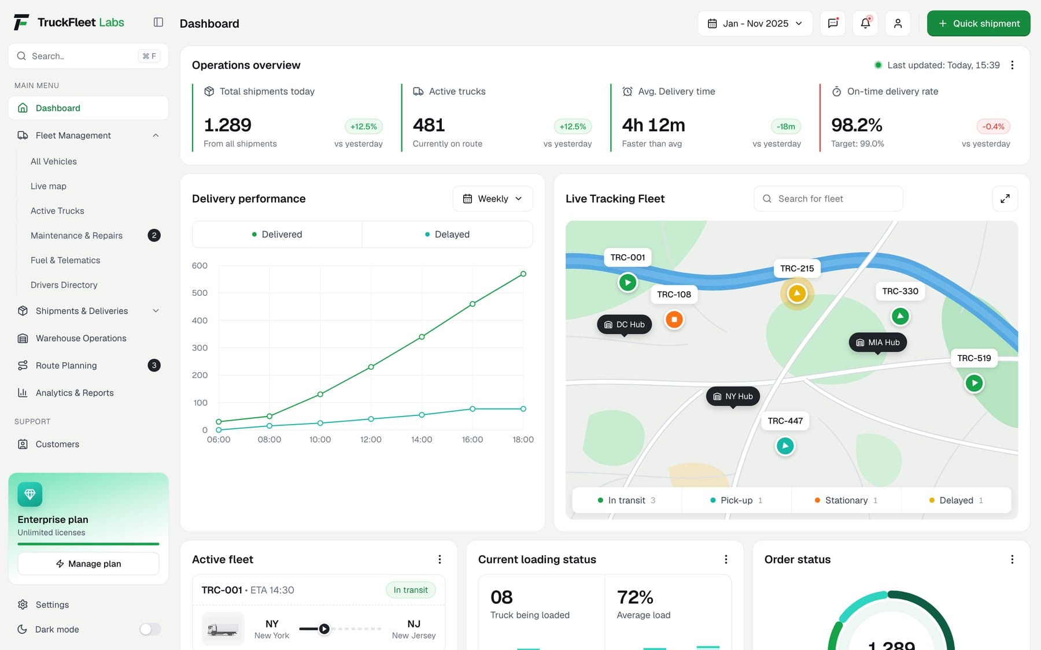1041x650 pixels.
Task: Open Warehouse Operations menu item
Action: [x=88, y=338]
